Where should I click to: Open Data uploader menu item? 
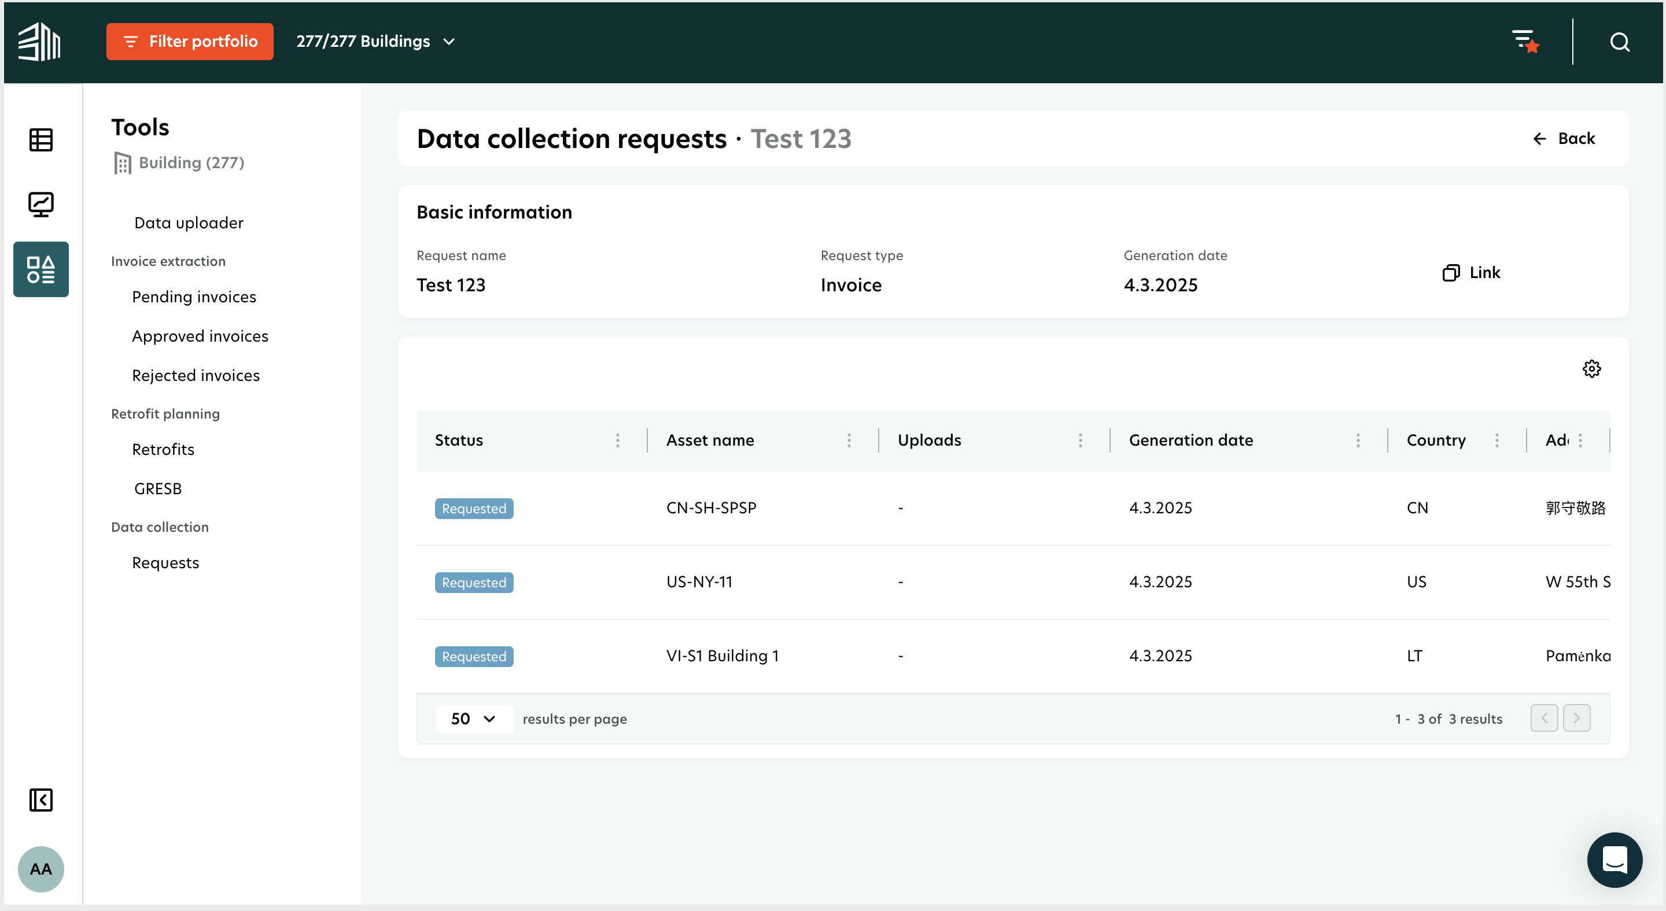click(189, 223)
